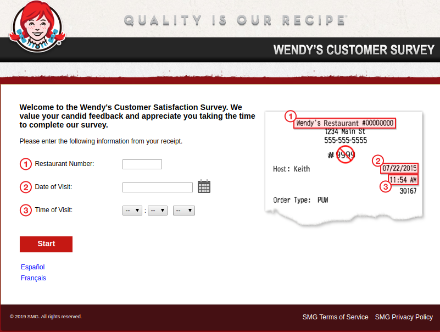The width and height of the screenshot is (440, 332).
Task: Click the welcome message heading text
Action: click(137, 116)
